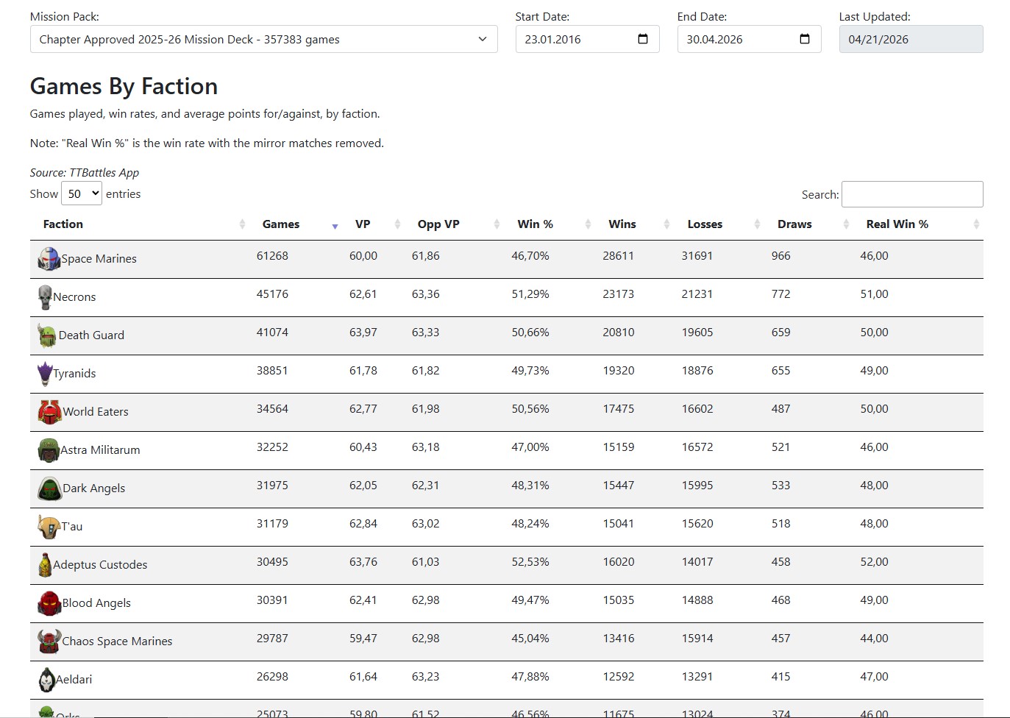Click the Chaos Space Marines horned icon

point(49,641)
